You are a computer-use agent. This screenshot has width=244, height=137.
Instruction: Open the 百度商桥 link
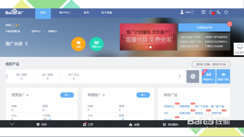[185, 107]
